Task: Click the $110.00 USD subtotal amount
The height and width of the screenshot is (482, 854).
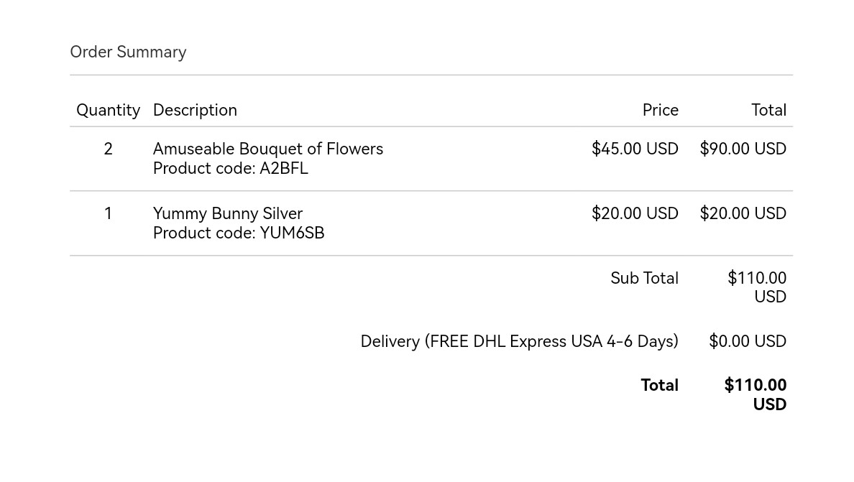Action: (x=757, y=287)
